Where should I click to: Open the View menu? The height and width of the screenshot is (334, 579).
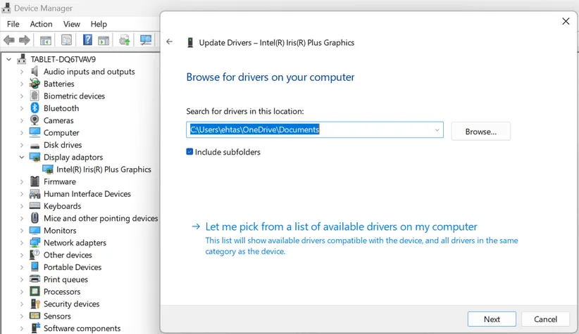tap(71, 24)
